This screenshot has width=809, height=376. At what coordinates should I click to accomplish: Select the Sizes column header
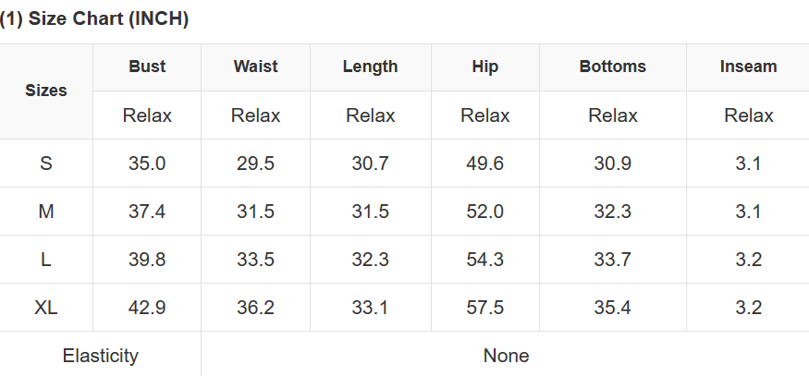point(46,91)
